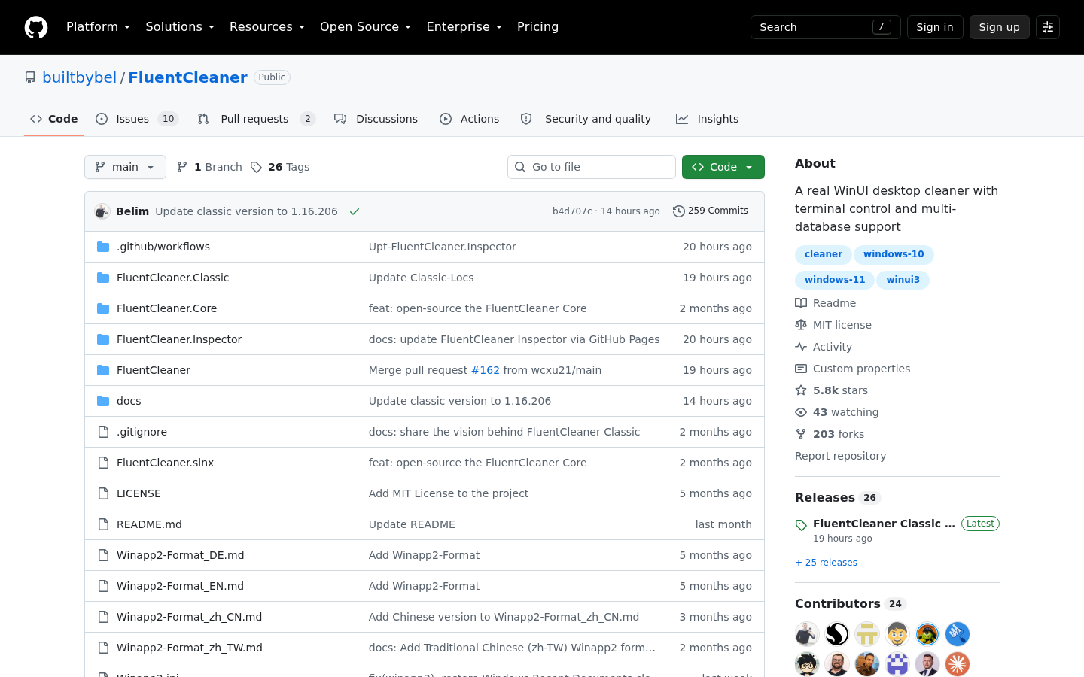
Task: Click the commit history clock icon
Action: (678, 211)
